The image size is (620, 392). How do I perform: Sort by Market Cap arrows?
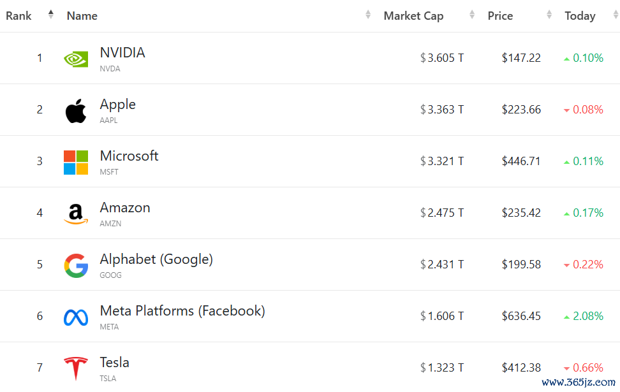(472, 15)
